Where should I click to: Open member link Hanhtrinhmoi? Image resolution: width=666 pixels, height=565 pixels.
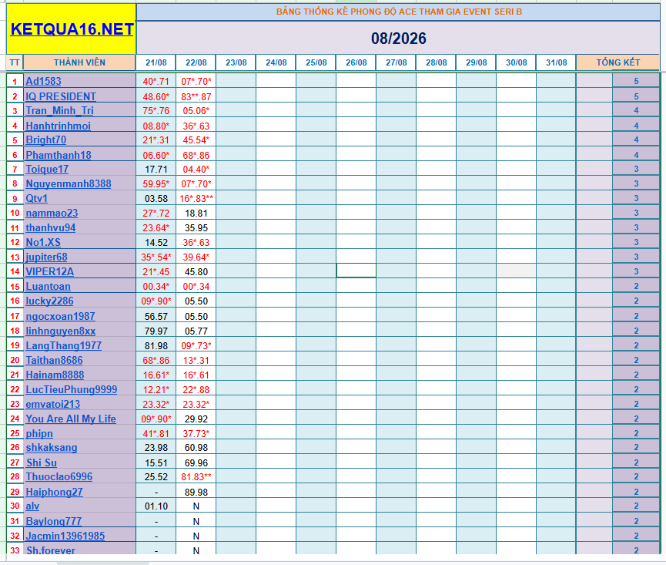pyautogui.click(x=59, y=126)
